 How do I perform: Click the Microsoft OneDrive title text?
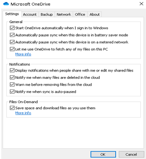pyautogui.click(x=30, y=4)
